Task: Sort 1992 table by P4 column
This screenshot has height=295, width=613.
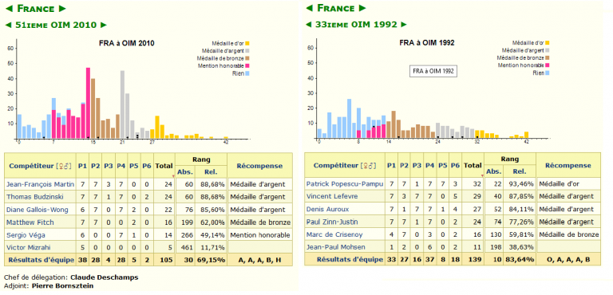Action: click(429, 166)
